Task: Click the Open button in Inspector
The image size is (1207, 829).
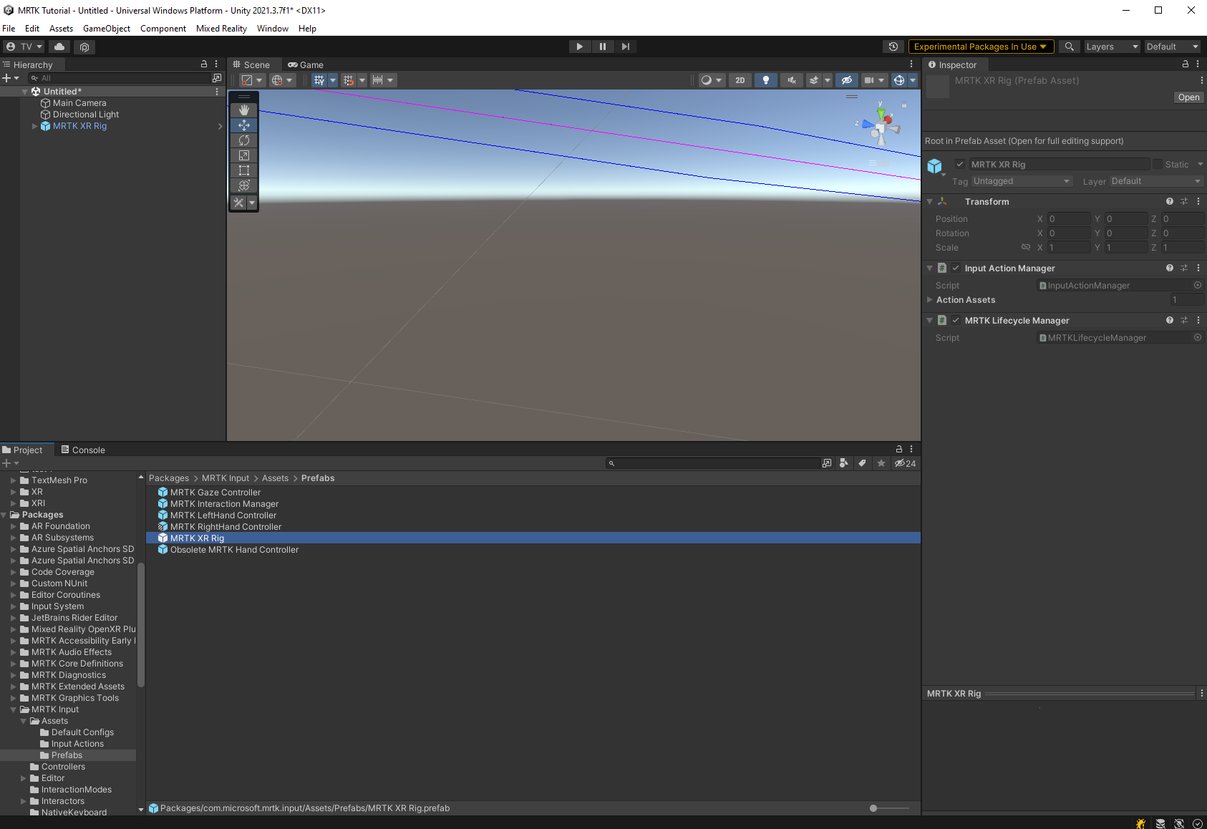Action: pyautogui.click(x=1188, y=97)
